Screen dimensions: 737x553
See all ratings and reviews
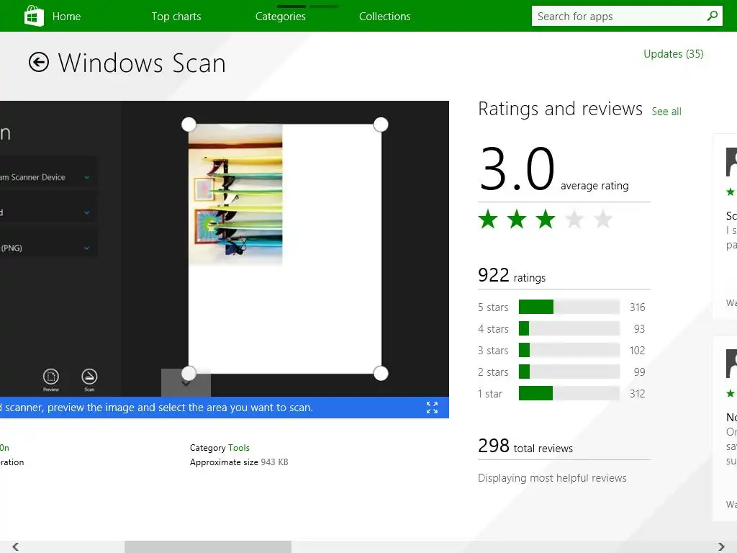pyautogui.click(x=666, y=112)
